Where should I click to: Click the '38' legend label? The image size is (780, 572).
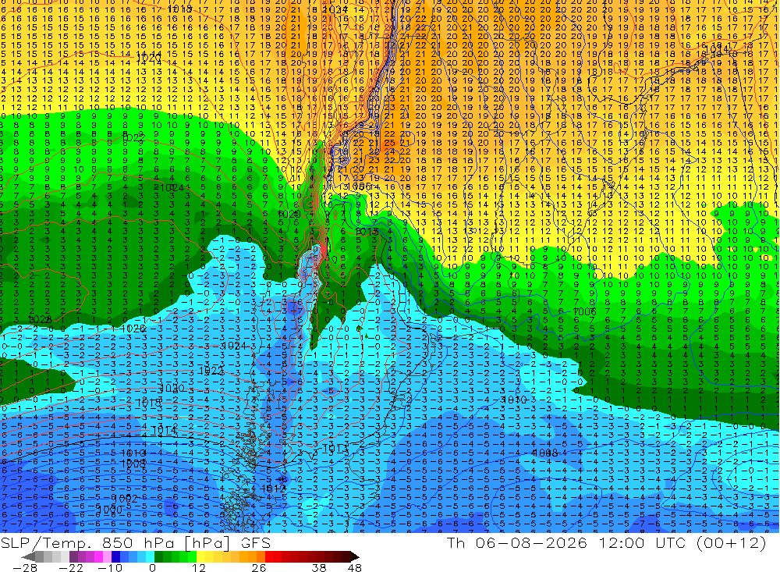pyautogui.click(x=319, y=567)
